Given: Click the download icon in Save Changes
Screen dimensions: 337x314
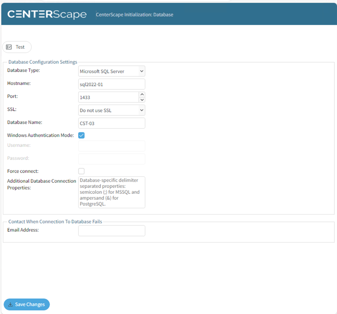Looking at the screenshot, I should click(10, 304).
